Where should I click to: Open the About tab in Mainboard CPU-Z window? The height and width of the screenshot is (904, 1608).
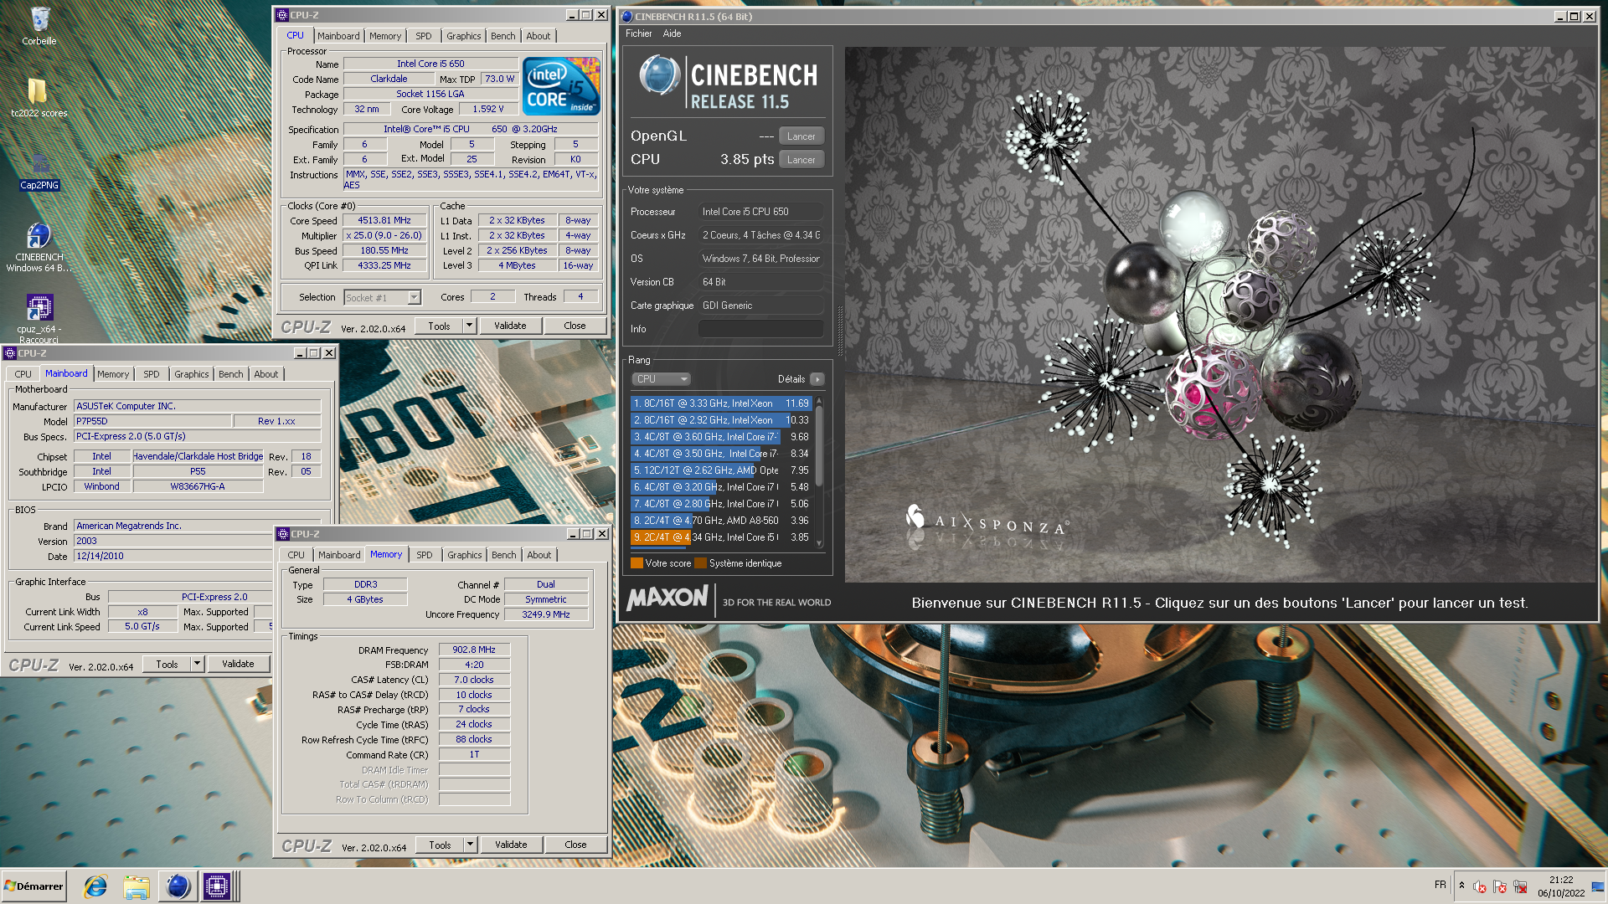click(x=265, y=374)
